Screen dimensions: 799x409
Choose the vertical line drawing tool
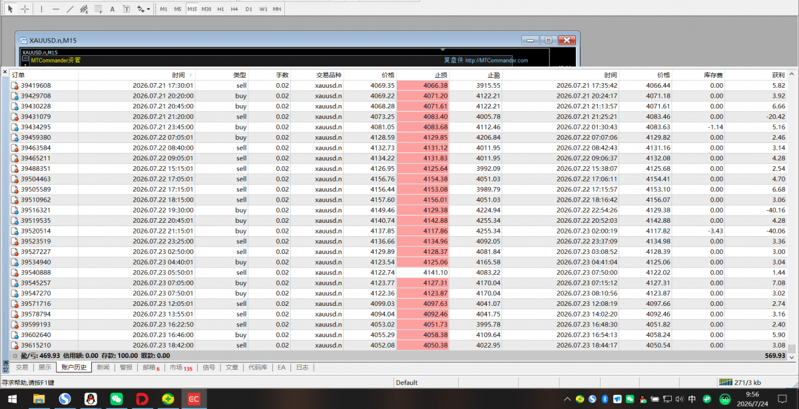coord(41,9)
